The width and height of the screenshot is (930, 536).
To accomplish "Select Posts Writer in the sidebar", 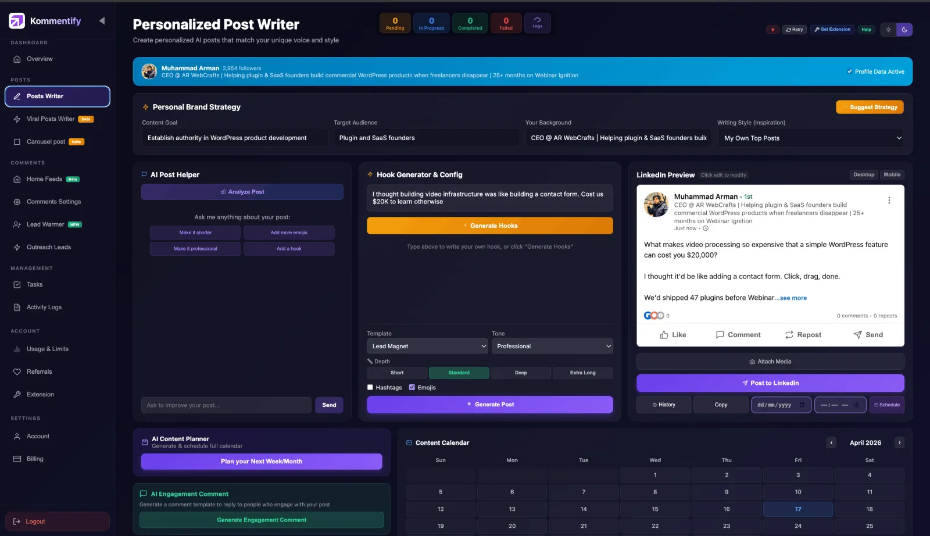I will [x=57, y=97].
